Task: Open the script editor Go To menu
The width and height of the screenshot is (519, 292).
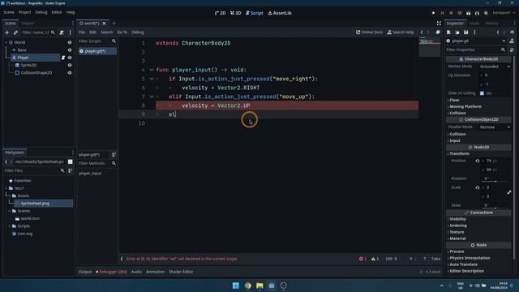Action: pos(122,32)
